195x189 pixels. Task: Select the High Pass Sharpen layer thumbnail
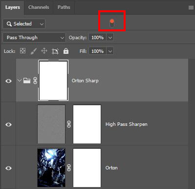(51, 124)
